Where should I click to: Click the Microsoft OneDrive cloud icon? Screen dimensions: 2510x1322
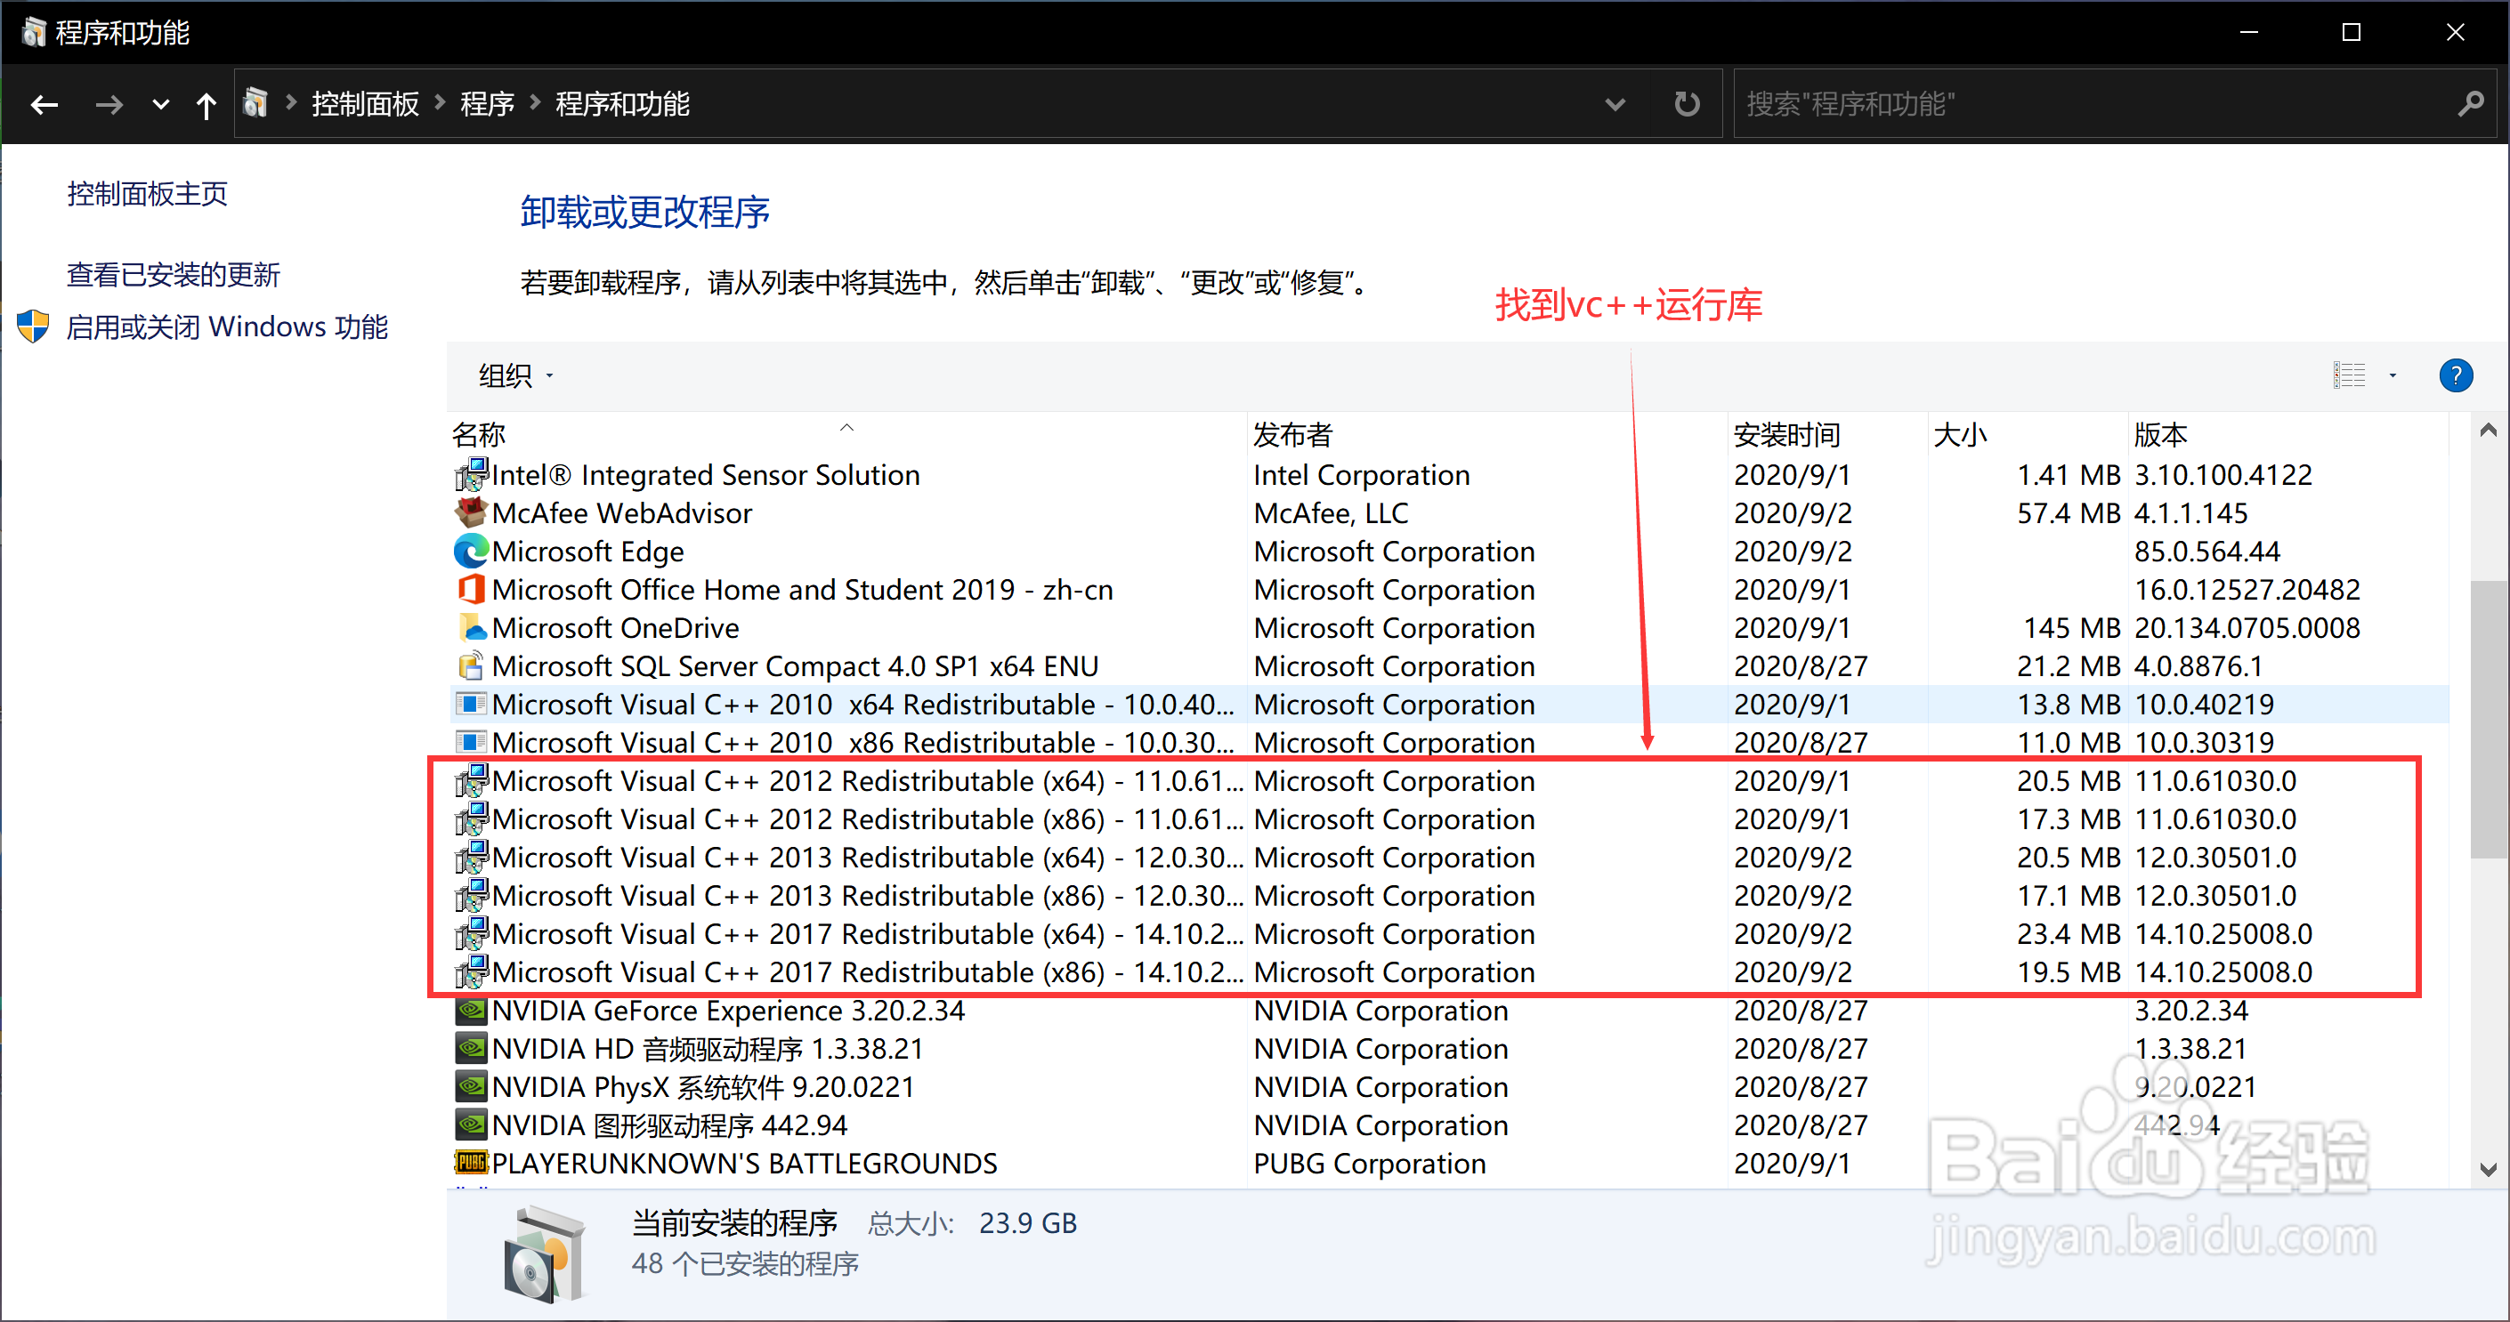471,627
